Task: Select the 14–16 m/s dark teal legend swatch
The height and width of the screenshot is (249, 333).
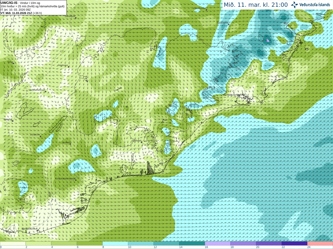Action: point(192,244)
